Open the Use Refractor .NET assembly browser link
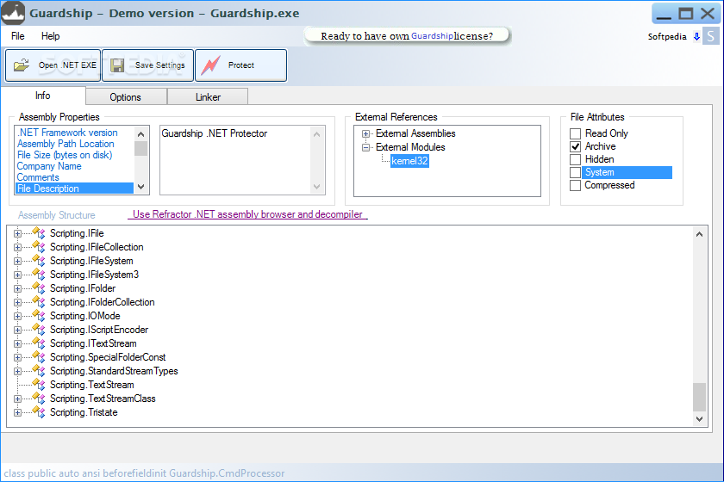Screen dimensions: 724x482 pyautogui.click(x=247, y=214)
